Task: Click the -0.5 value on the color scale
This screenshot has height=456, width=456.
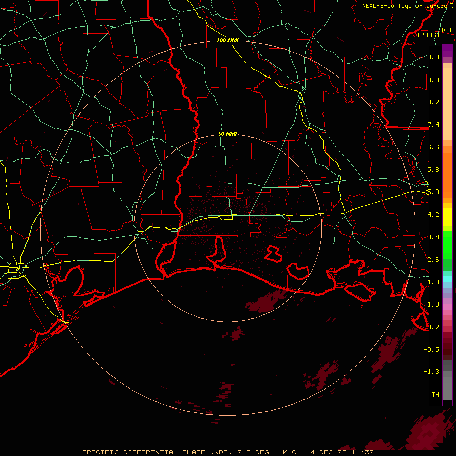Action: (431, 349)
